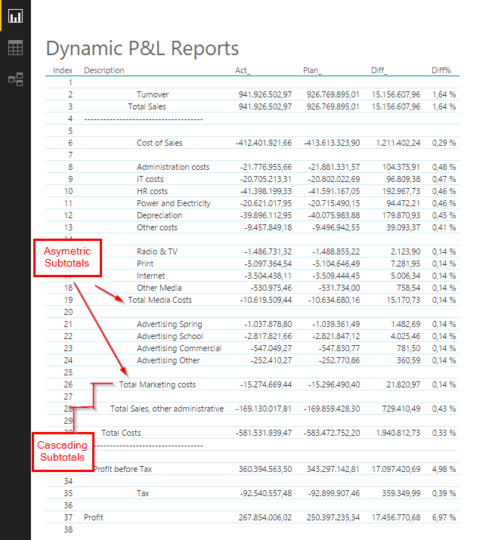
Task: Sort by the Index column header
Action: (x=63, y=70)
